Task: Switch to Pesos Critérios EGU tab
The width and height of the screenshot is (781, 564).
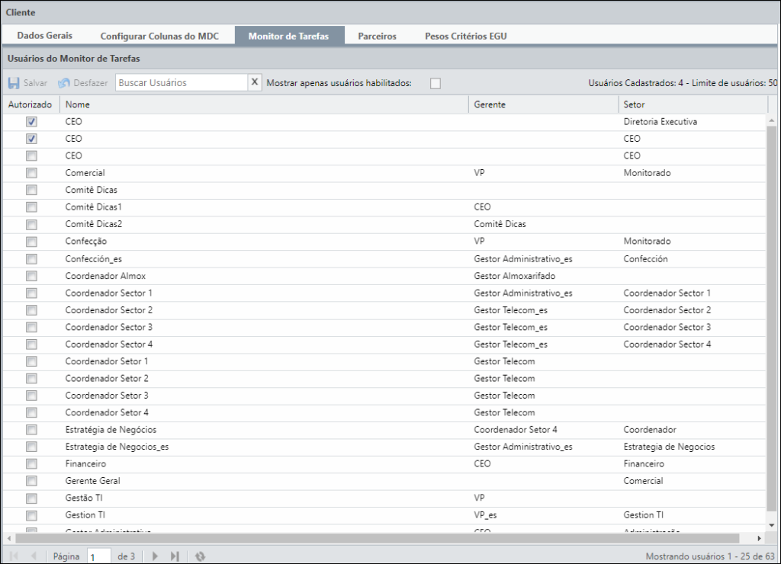Action: click(466, 36)
